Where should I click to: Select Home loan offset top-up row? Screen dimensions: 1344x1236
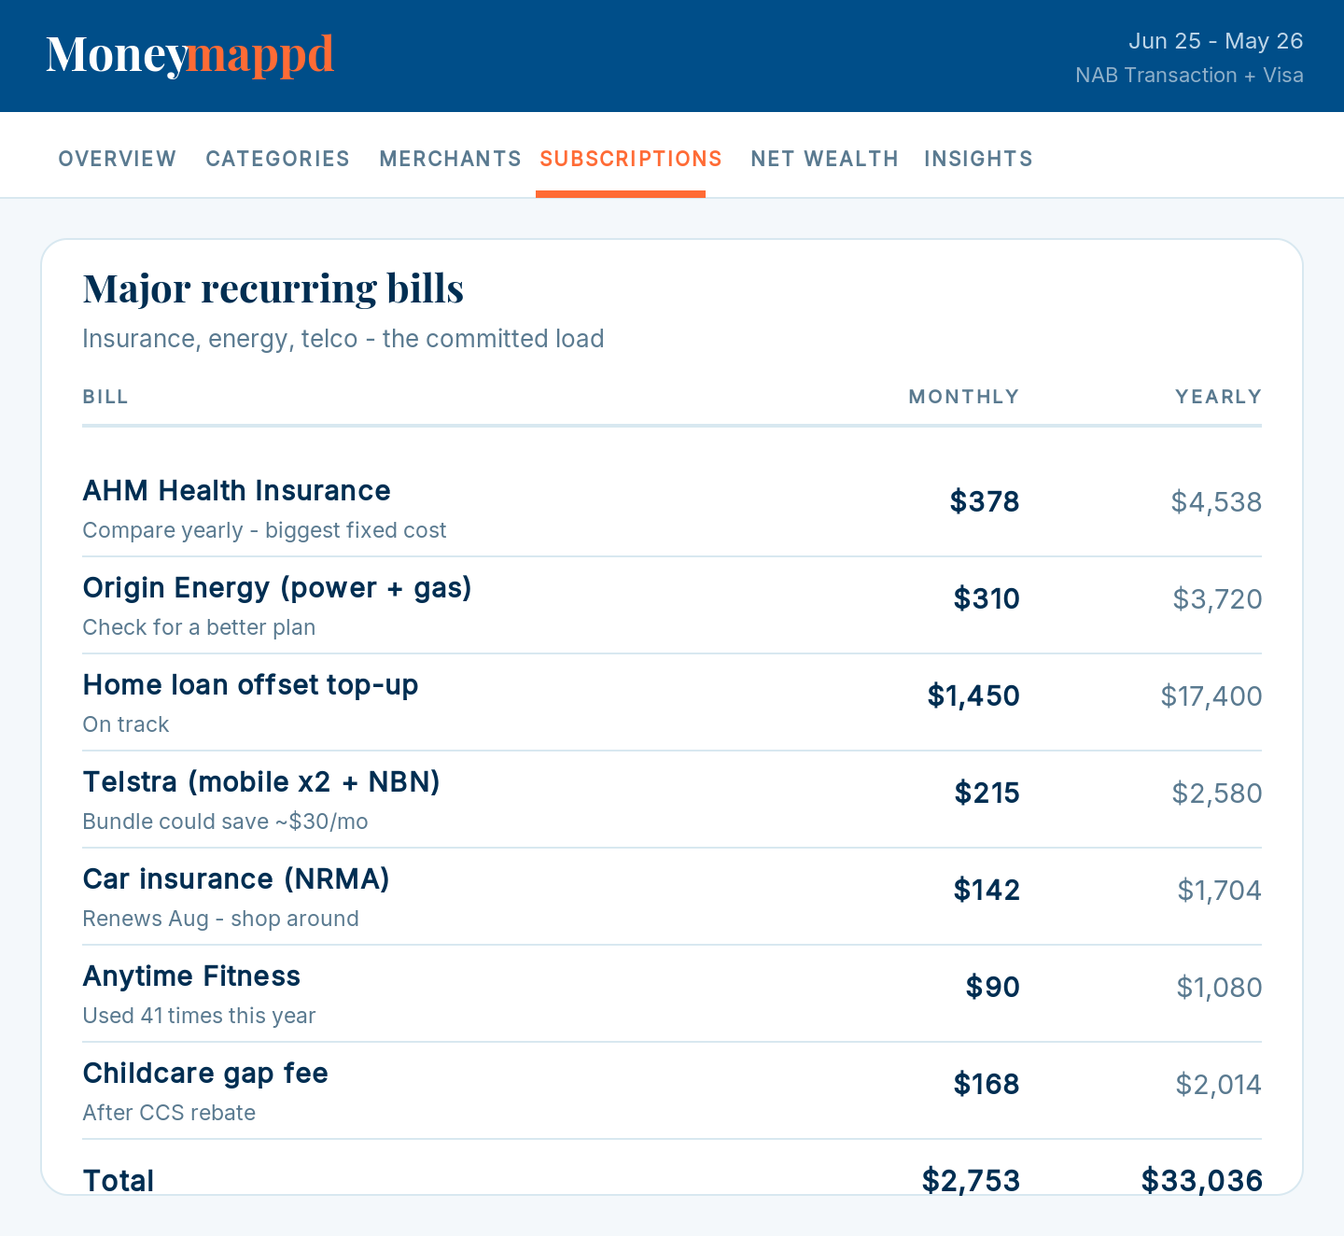(x=672, y=703)
